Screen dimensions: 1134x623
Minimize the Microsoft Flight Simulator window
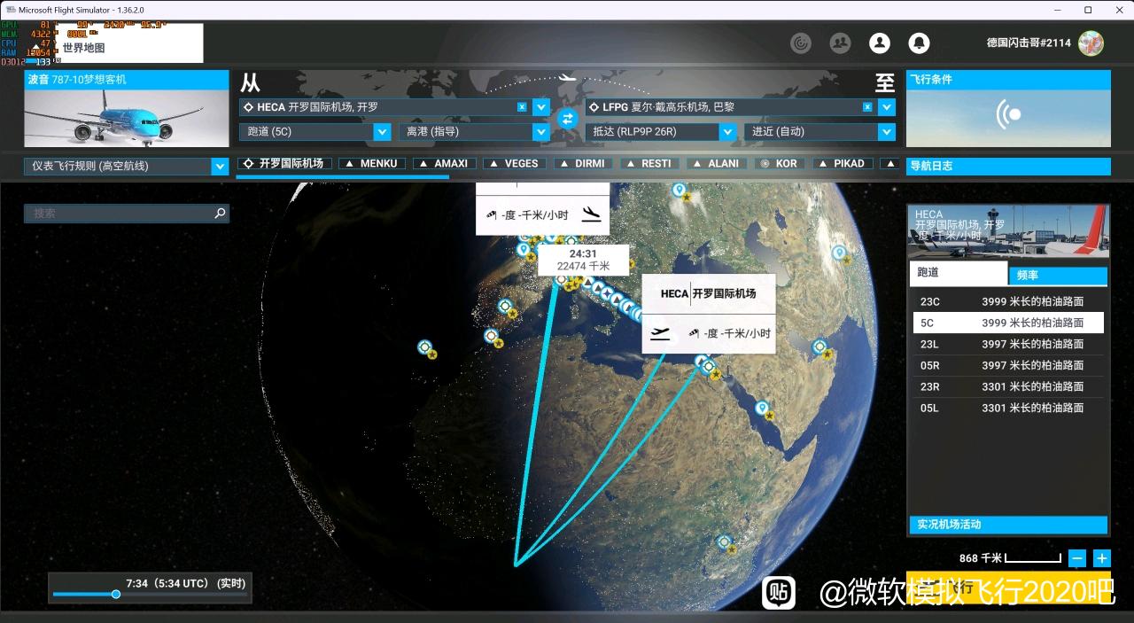(x=1058, y=10)
